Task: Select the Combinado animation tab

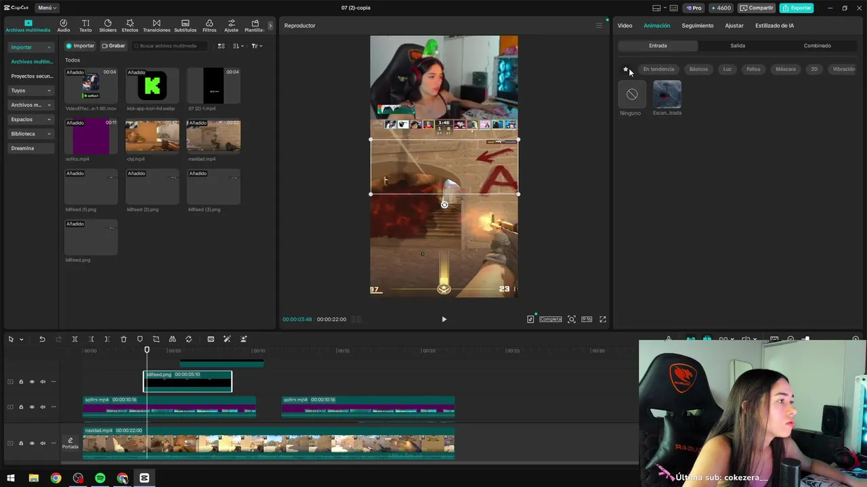Action: point(817,46)
